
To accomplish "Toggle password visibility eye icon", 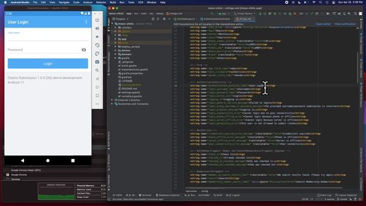I will pos(84,50).
